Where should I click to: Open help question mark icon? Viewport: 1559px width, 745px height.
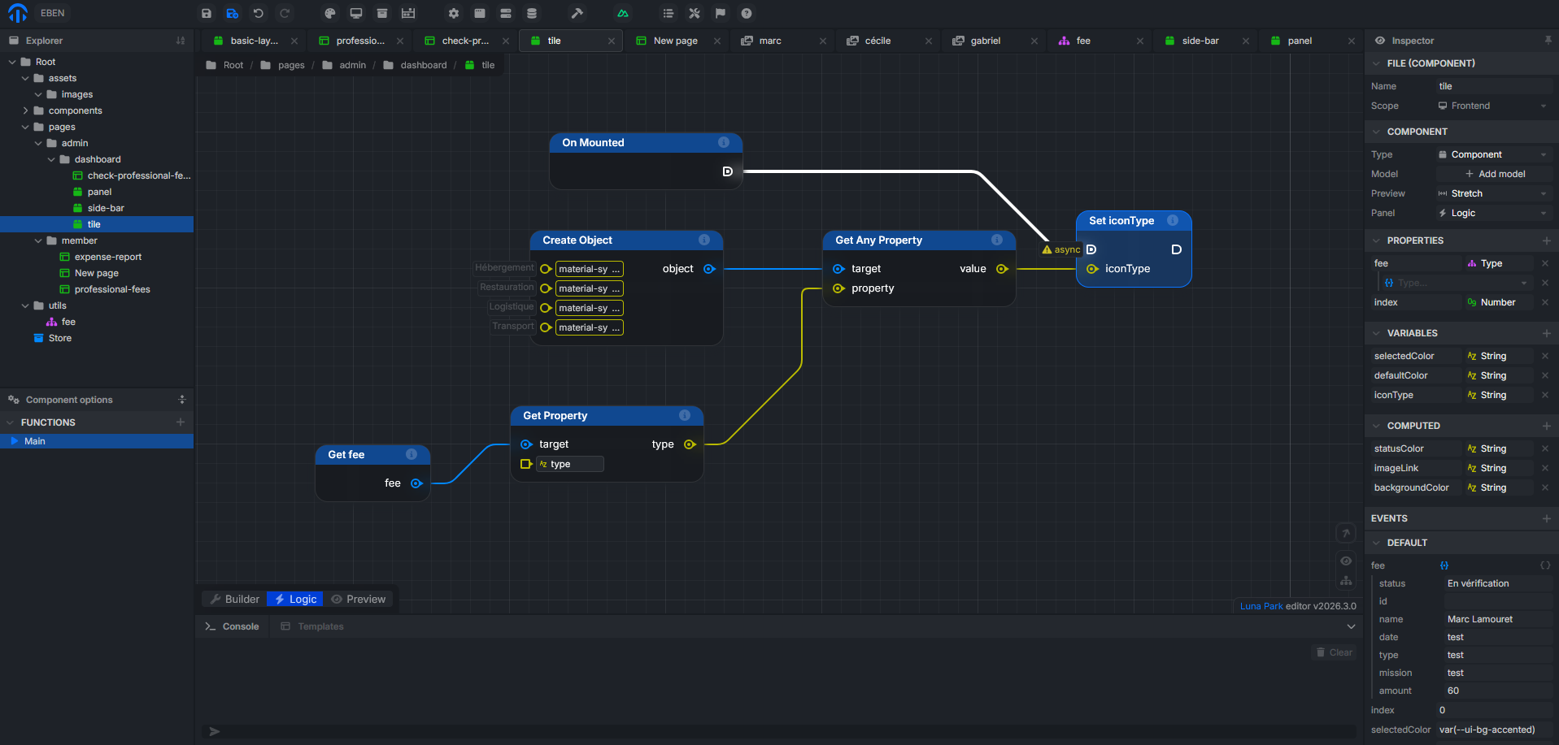click(747, 13)
